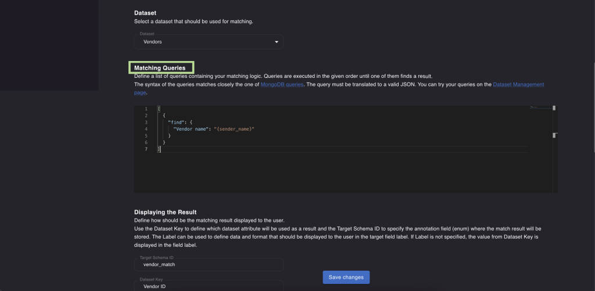Click the code editor minimap
This screenshot has height=291, width=595.
click(541, 107)
